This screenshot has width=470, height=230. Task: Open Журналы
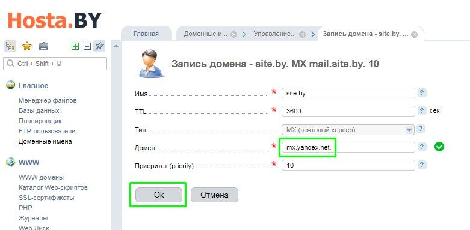tap(33, 218)
